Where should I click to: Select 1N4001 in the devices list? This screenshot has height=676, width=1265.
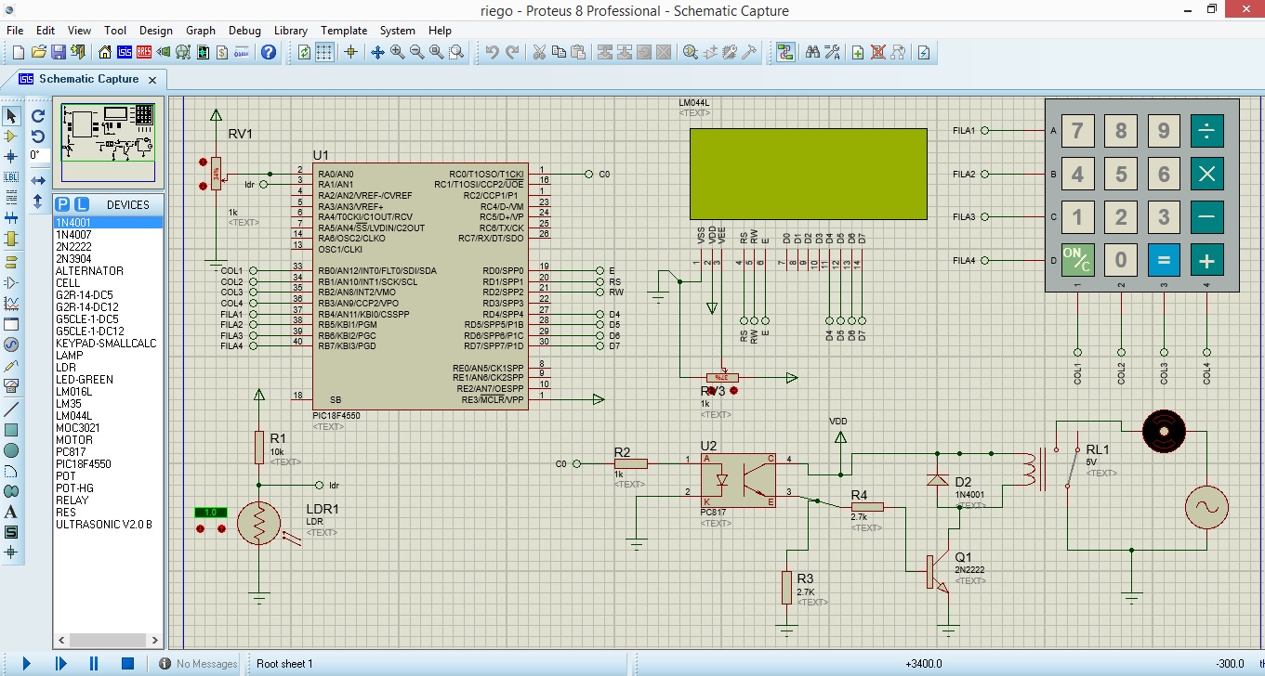[108, 223]
